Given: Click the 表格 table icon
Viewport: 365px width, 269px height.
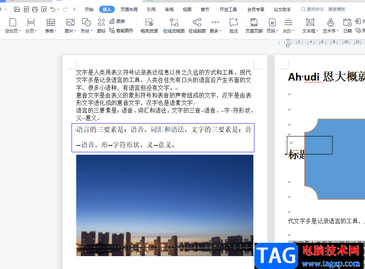Looking at the screenshot, I should [50, 22].
